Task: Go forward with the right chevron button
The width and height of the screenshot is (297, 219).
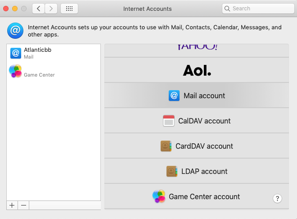Action: point(51,9)
